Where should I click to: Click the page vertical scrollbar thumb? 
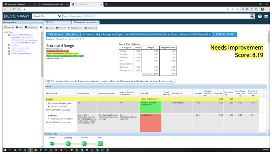(269, 38)
